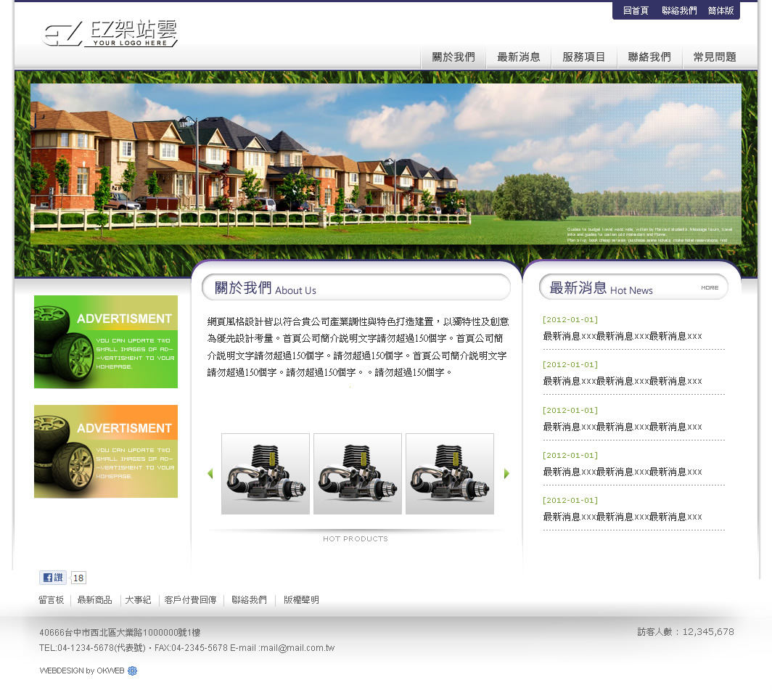Open the orange tire advertisement banner
This screenshot has width=772, height=693.
[x=106, y=451]
